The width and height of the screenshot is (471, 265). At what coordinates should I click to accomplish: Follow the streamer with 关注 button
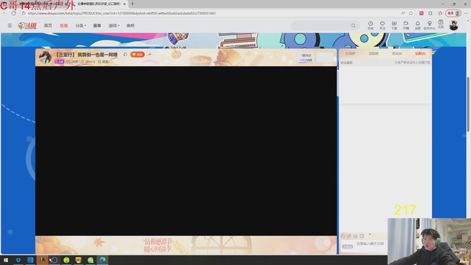coord(137,54)
